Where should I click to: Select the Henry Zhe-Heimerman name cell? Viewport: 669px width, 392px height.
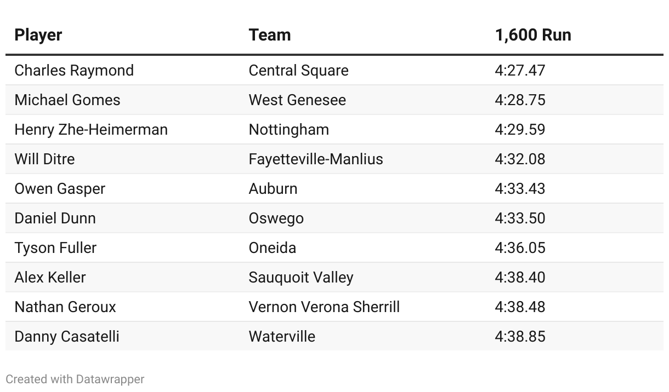91,130
